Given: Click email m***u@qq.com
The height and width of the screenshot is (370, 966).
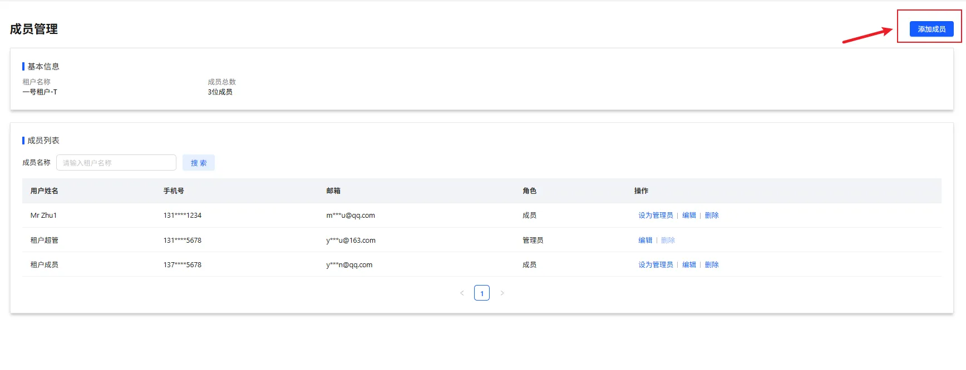Looking at the screenshot, I should 351,216.
